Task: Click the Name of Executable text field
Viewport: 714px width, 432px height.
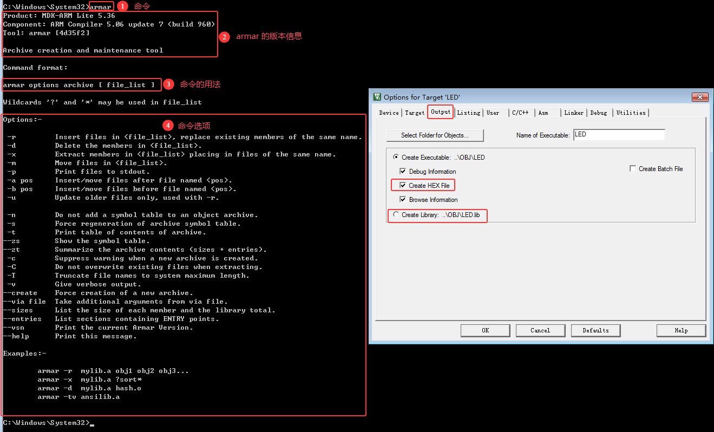Action: tap(619, 135)
